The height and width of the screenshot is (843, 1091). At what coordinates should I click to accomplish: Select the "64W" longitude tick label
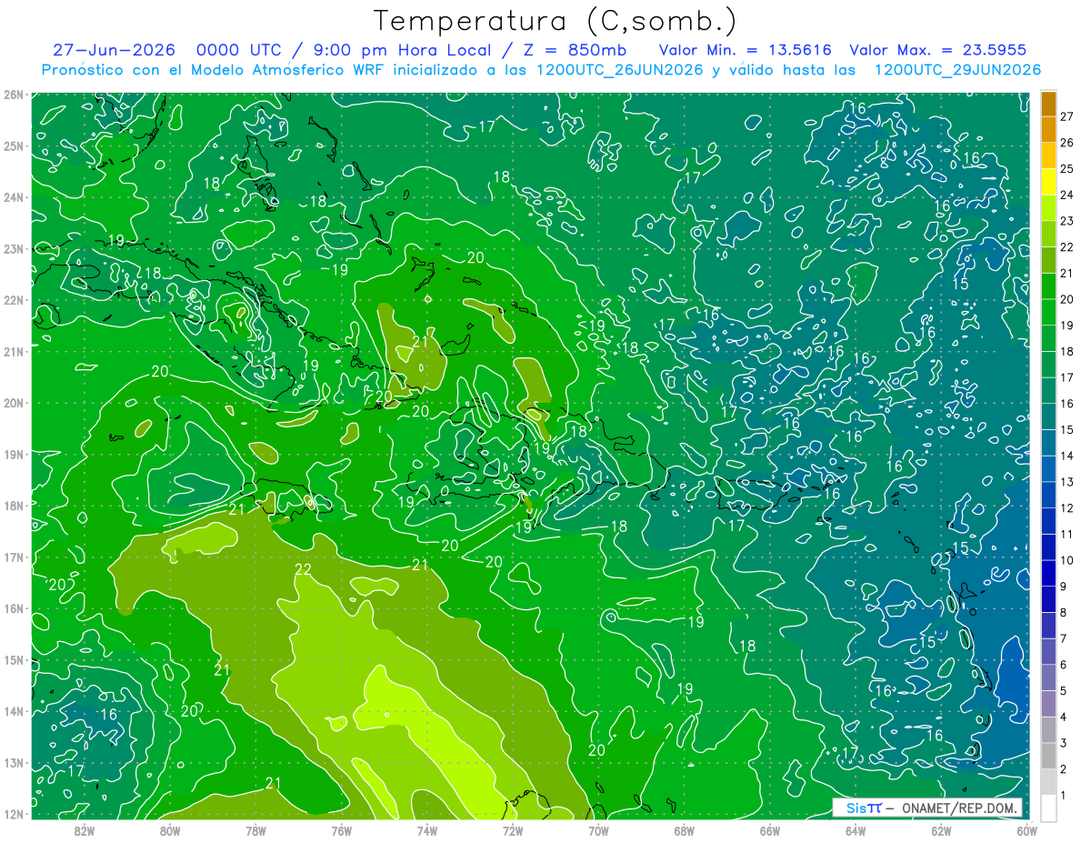[856, 831]
